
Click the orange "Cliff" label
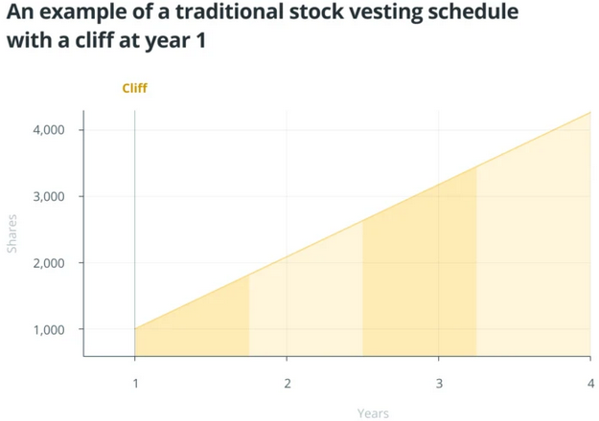click(135, 88)
